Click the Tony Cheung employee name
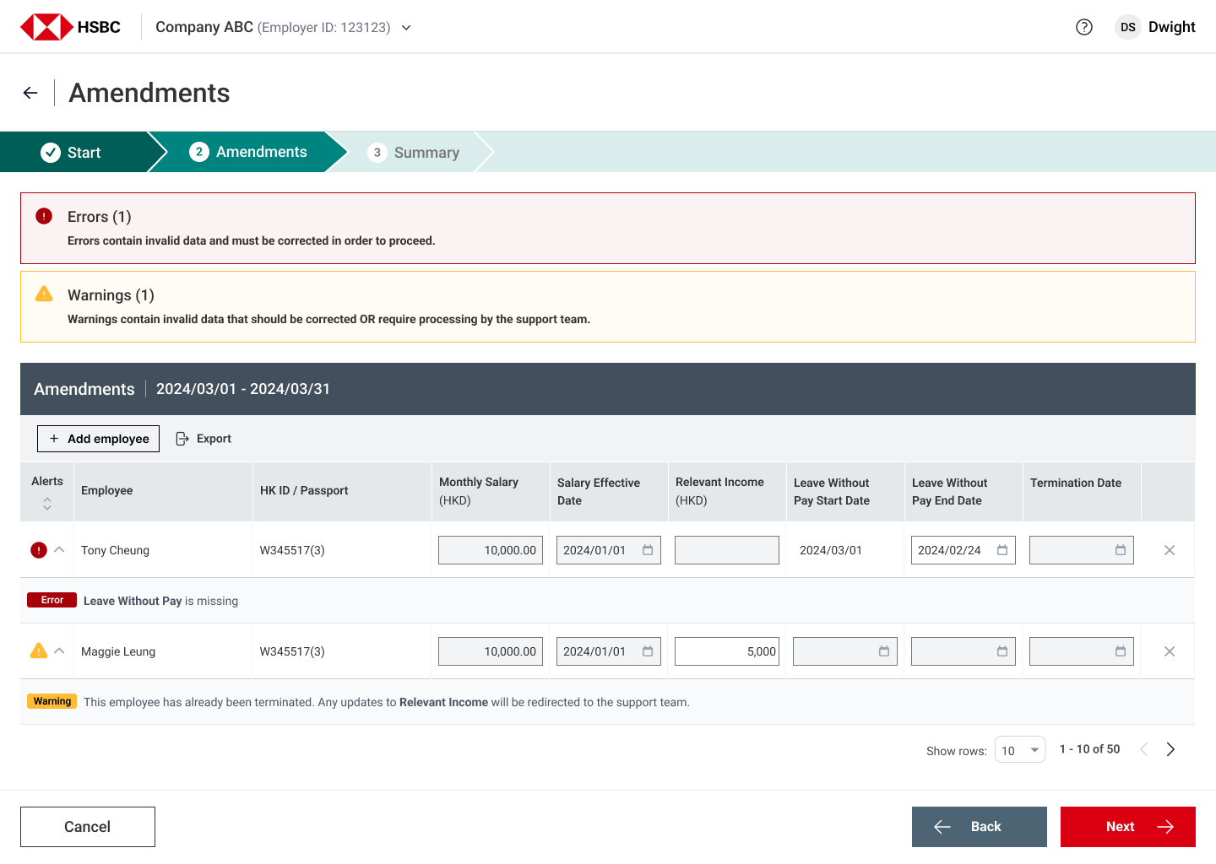 coord(115,550)
